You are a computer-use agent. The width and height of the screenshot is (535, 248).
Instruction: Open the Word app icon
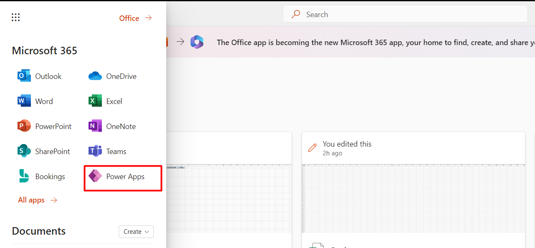24,101
